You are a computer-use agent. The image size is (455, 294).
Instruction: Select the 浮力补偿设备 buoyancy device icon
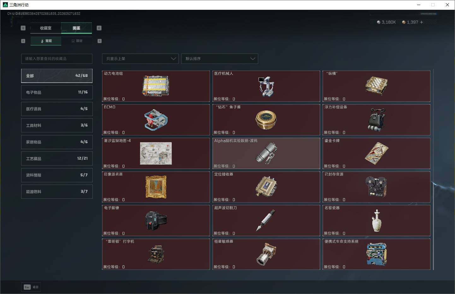(376, 120)
